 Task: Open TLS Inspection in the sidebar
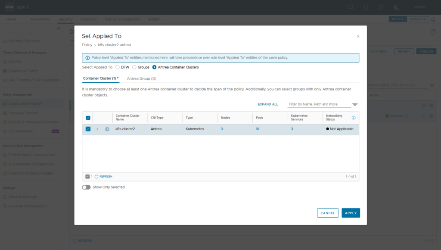[x=21, y=131]
